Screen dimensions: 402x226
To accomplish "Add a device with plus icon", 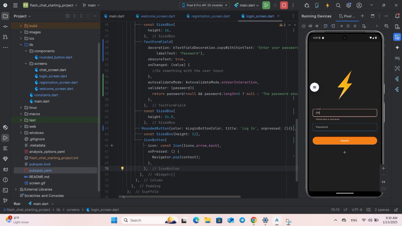I will point(362,16).
